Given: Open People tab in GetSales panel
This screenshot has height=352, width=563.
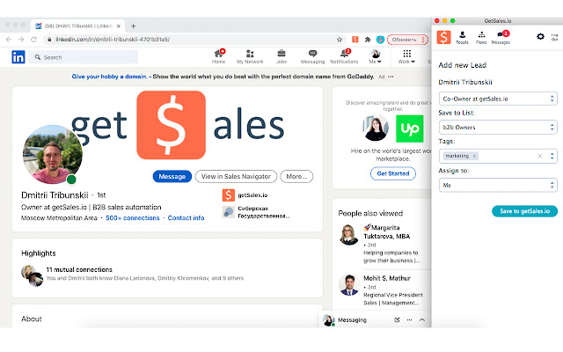Looking at the screenshot, I should click(462, 38).
